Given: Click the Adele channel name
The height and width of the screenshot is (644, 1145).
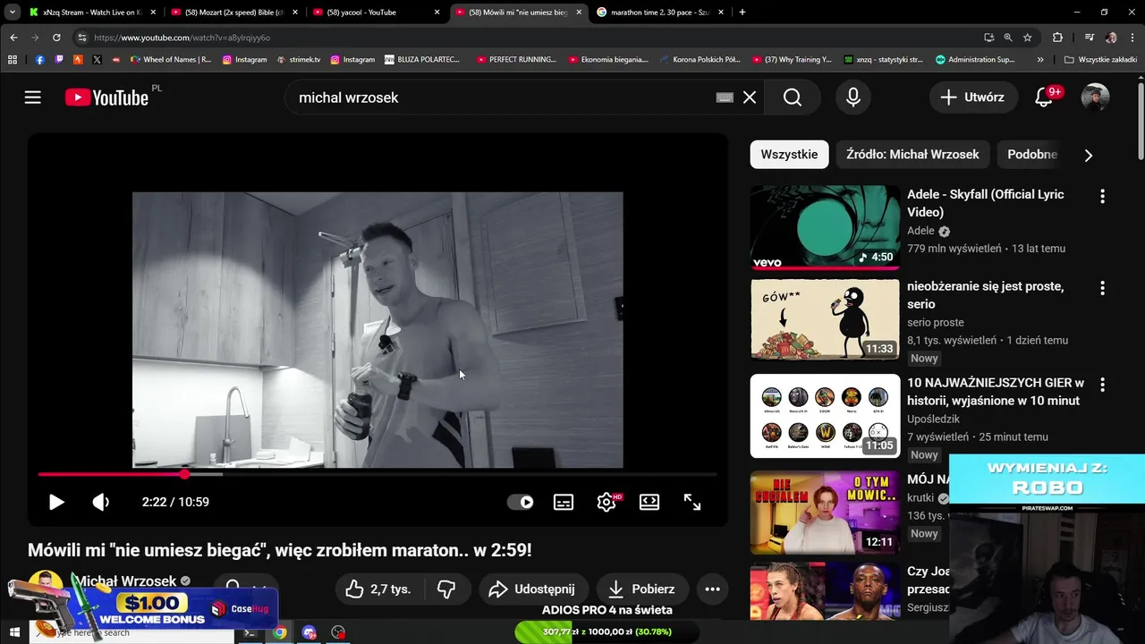Looking at the screenshot, I should point(920,231).
